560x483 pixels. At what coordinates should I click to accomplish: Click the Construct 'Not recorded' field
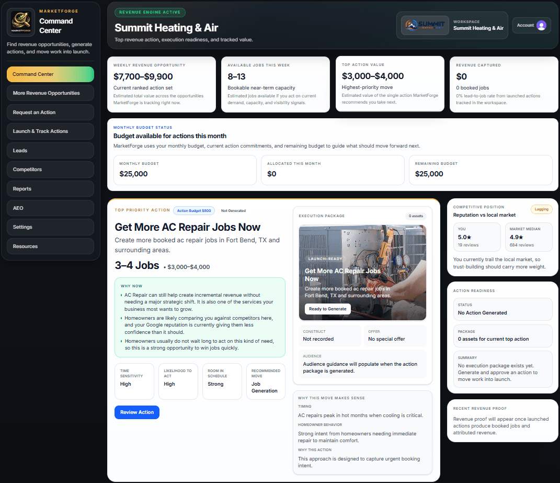pyautogui.click(x=330, y=336)
